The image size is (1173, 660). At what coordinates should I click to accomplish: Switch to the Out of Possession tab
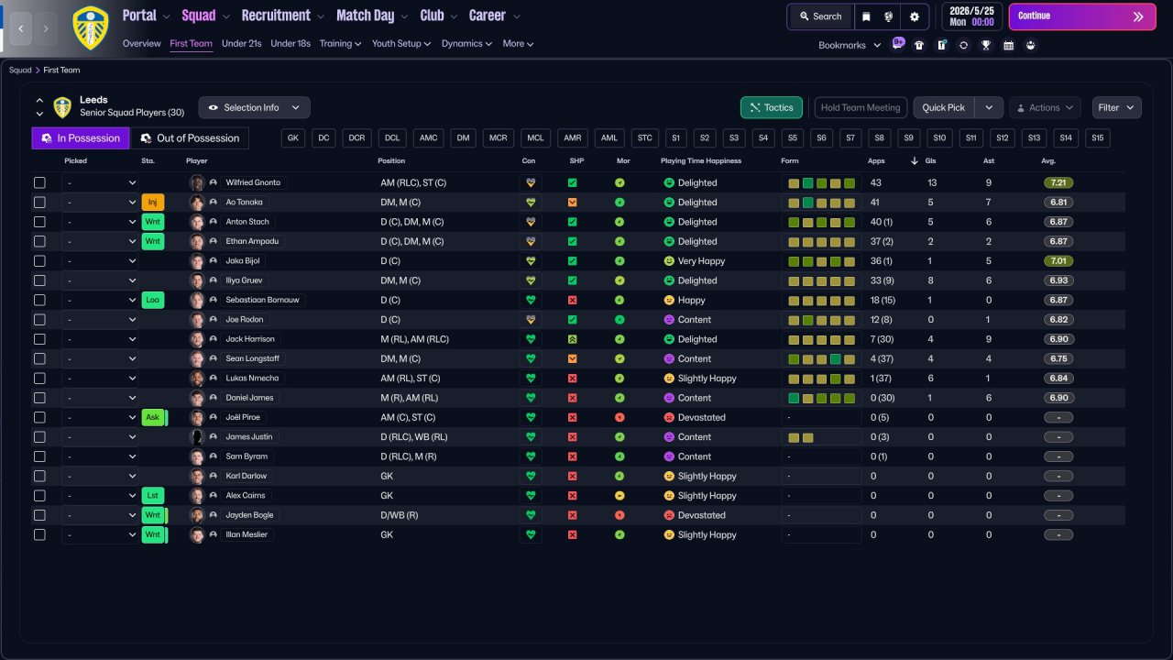(189, 137)
